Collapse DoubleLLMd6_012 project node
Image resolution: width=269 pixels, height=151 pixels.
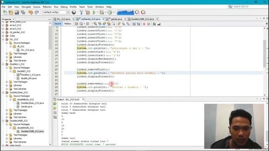tap(3, 121)
